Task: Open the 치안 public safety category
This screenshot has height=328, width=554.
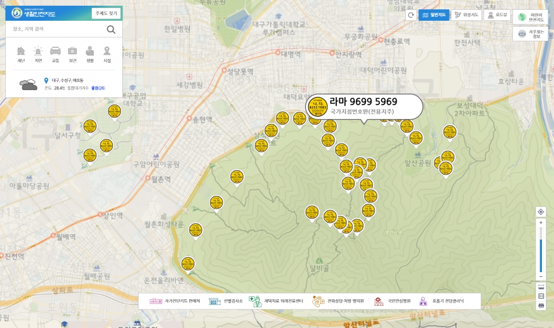Action: pyautogui.click(x=38, y=54)
